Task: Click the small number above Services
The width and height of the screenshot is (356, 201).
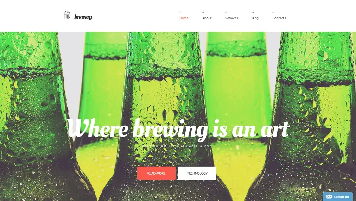Action: pyautogui.click(x=226, y=12)
